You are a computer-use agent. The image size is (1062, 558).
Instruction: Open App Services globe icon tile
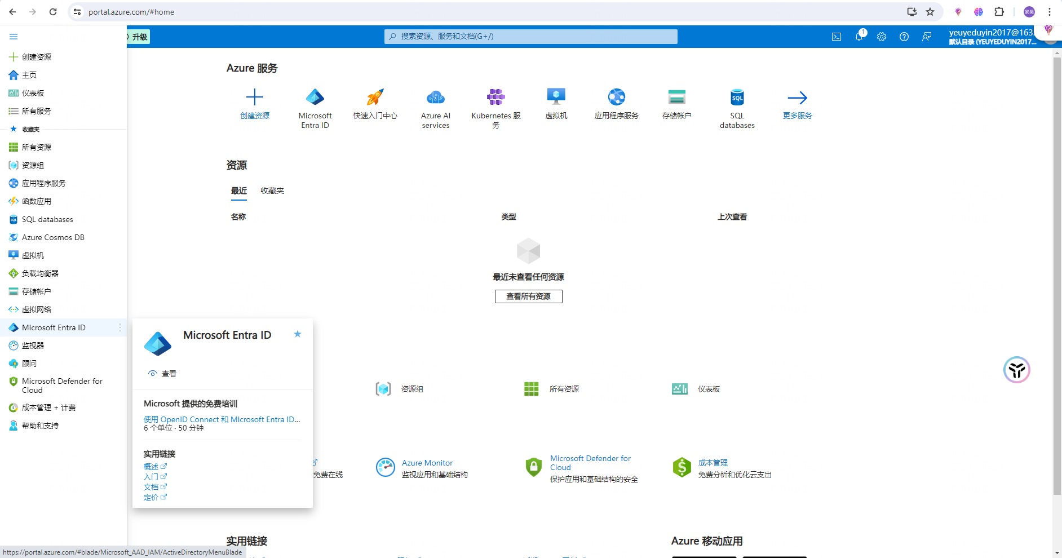coord(617,97)
